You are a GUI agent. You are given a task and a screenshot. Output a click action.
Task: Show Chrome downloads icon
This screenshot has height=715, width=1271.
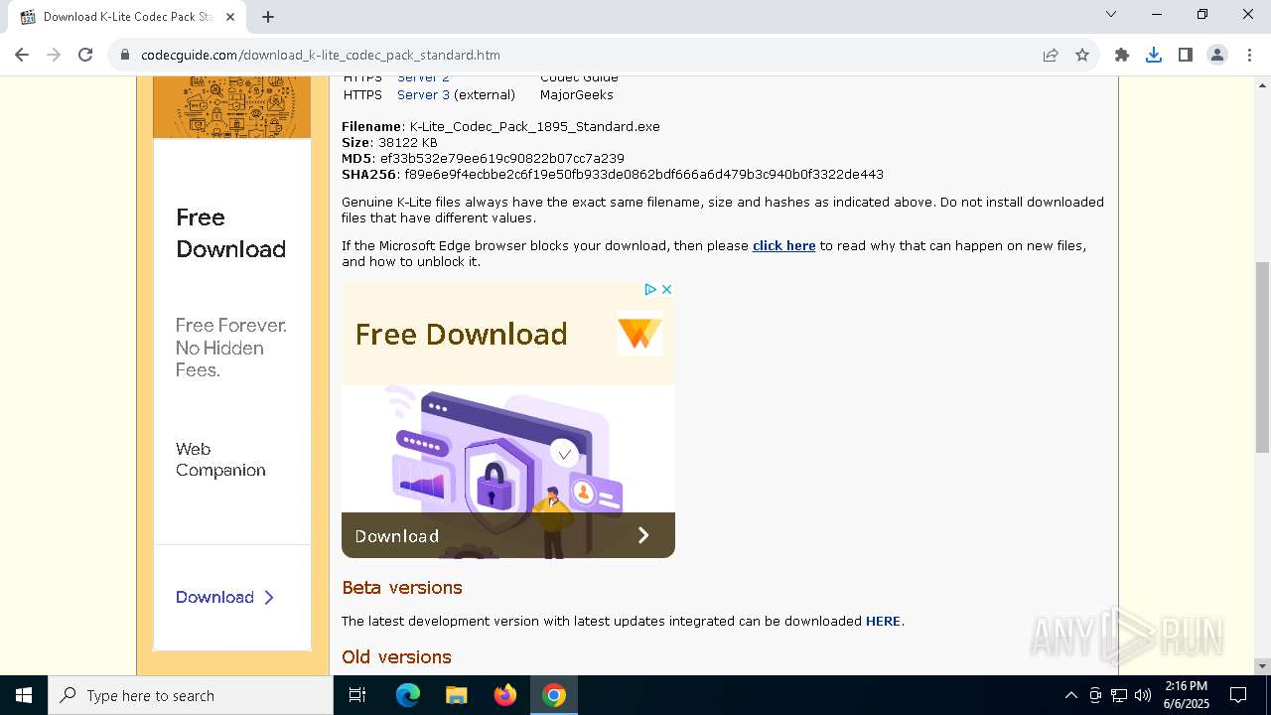click(1154, 55)
